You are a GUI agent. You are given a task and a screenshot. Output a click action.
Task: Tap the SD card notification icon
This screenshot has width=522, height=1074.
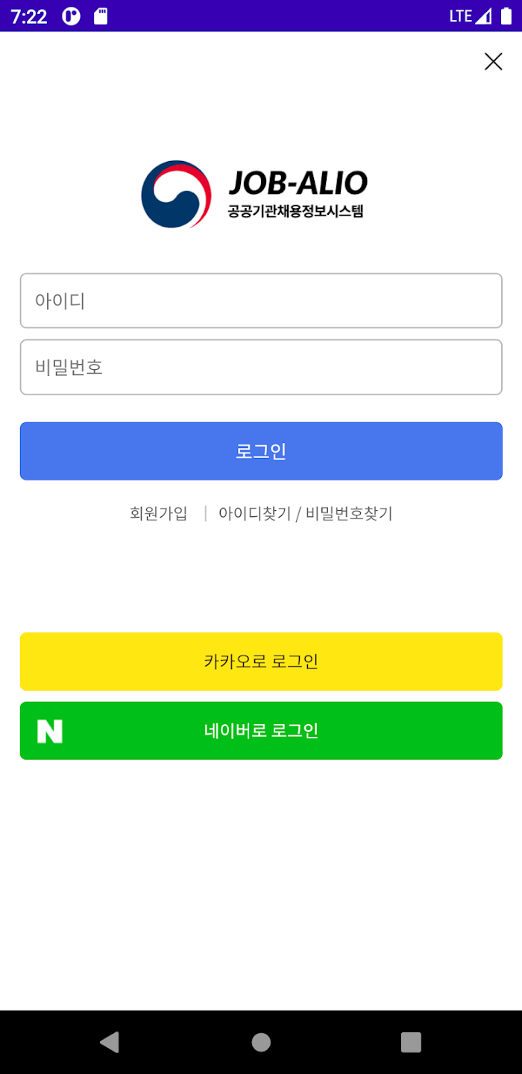(99, 15)
